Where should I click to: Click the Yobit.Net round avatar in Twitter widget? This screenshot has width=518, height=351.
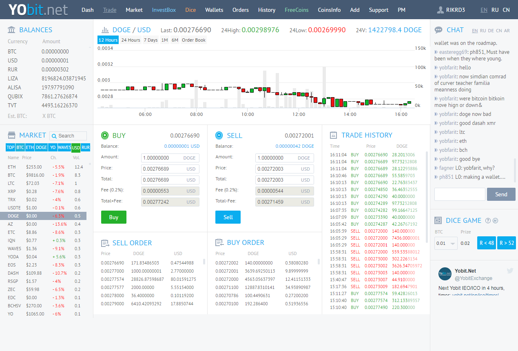445,274
